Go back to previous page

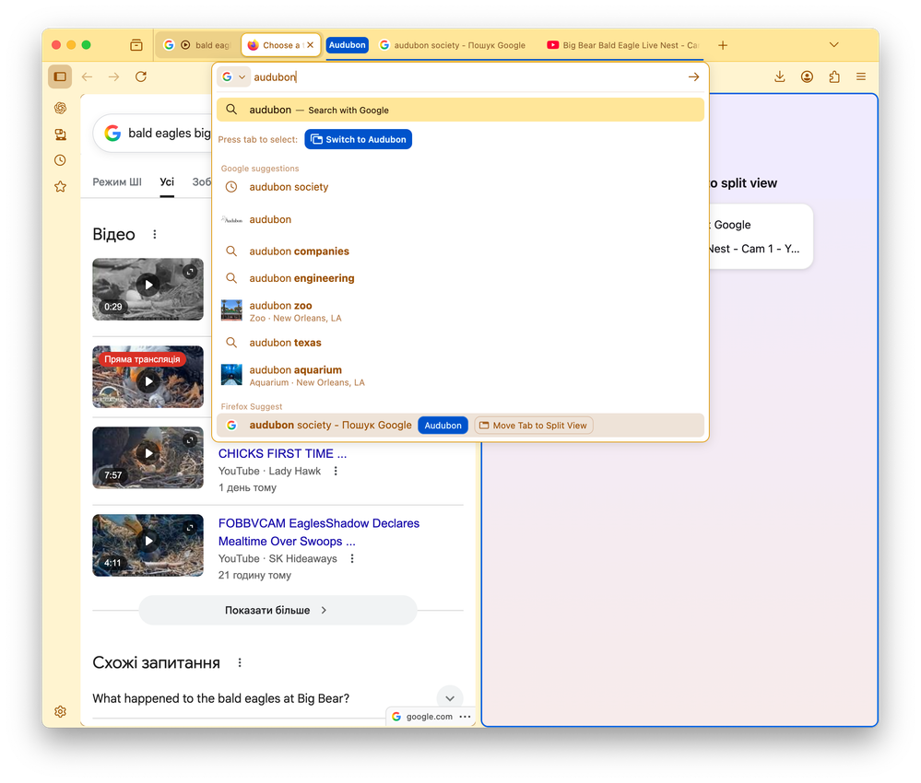(87, 76)
